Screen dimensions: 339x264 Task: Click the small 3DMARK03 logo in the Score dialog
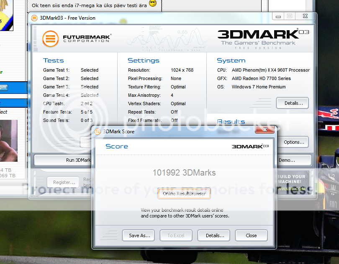pyautogui.click(x=250, y=146)
